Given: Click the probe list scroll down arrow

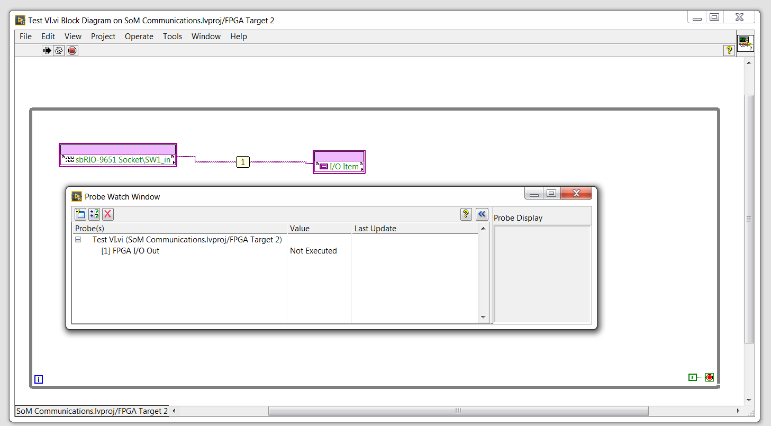Looking at the screenshot, I should tap(483, 318).
